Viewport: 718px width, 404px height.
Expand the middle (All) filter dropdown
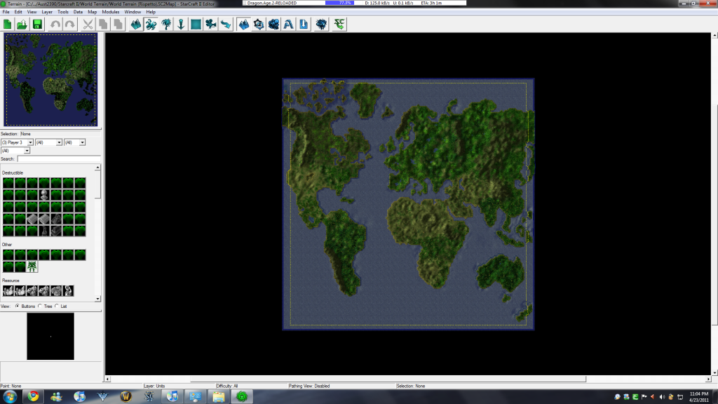click(59, 142)
